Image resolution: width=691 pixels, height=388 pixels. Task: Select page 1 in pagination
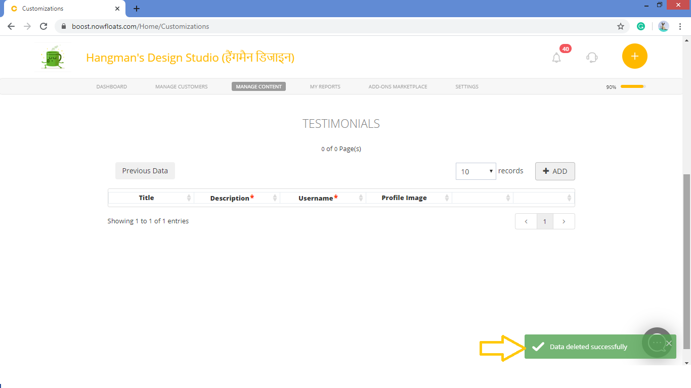(545, 221)
